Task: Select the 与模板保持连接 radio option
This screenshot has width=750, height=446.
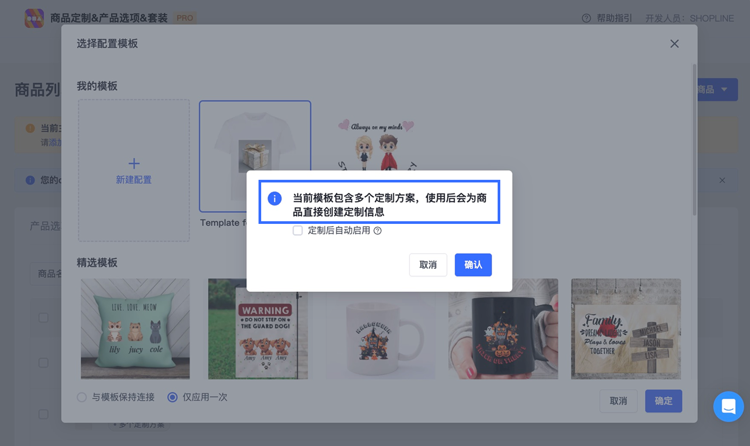Action: 82,397
